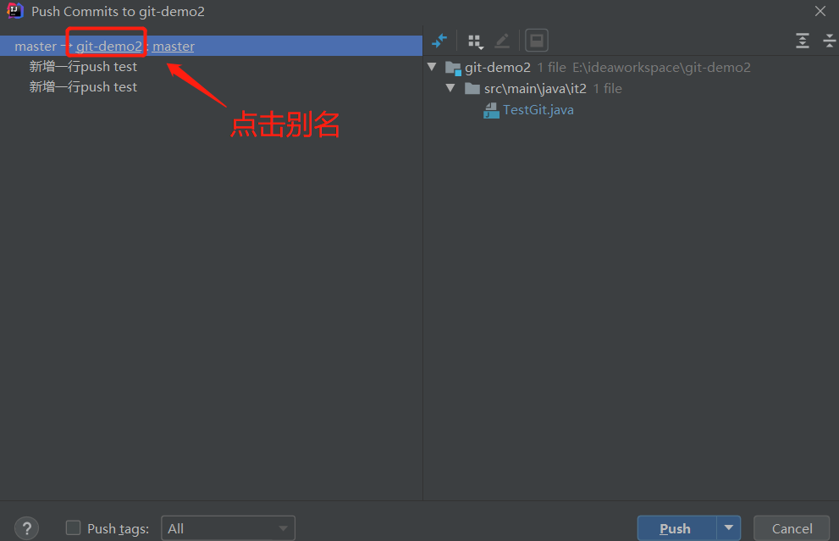Click the TestGit.java file icon
This screenshot has height=541, width=839.
[491, 110]
